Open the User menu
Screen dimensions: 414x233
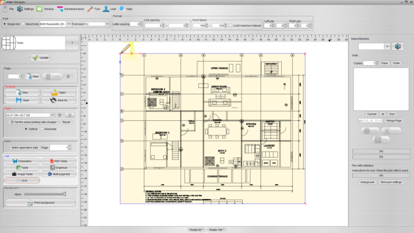[110, 9]
